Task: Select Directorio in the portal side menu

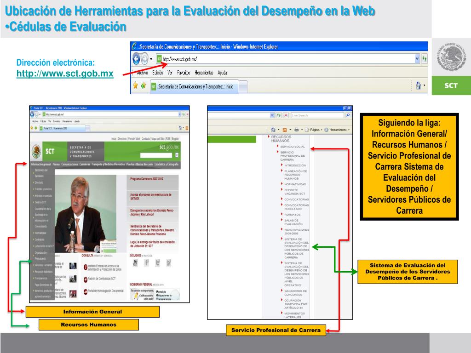Action: coord(39,182)
